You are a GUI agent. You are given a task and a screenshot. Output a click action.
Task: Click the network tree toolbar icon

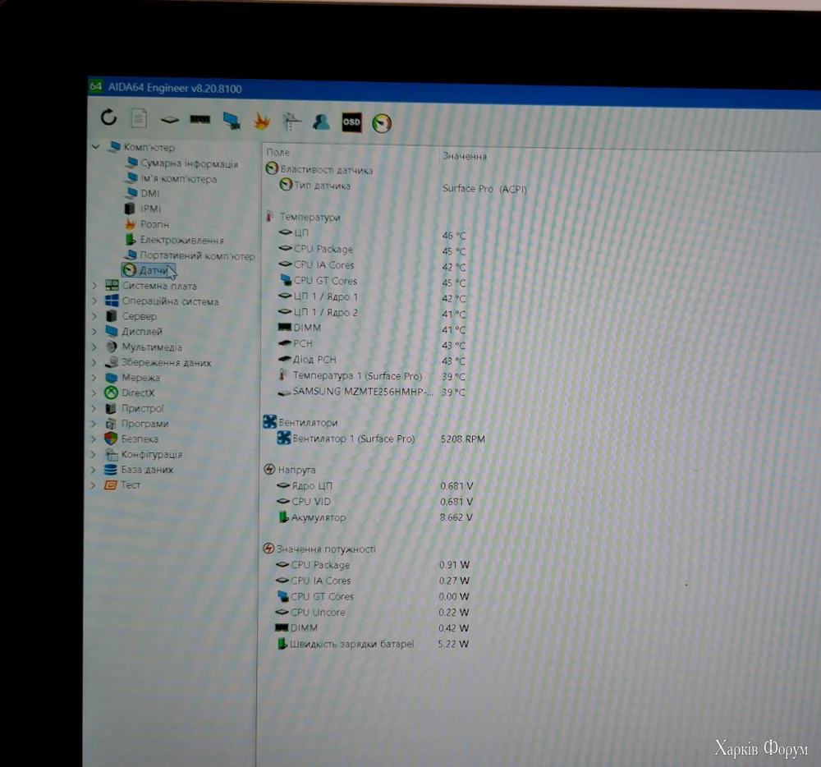291,122
